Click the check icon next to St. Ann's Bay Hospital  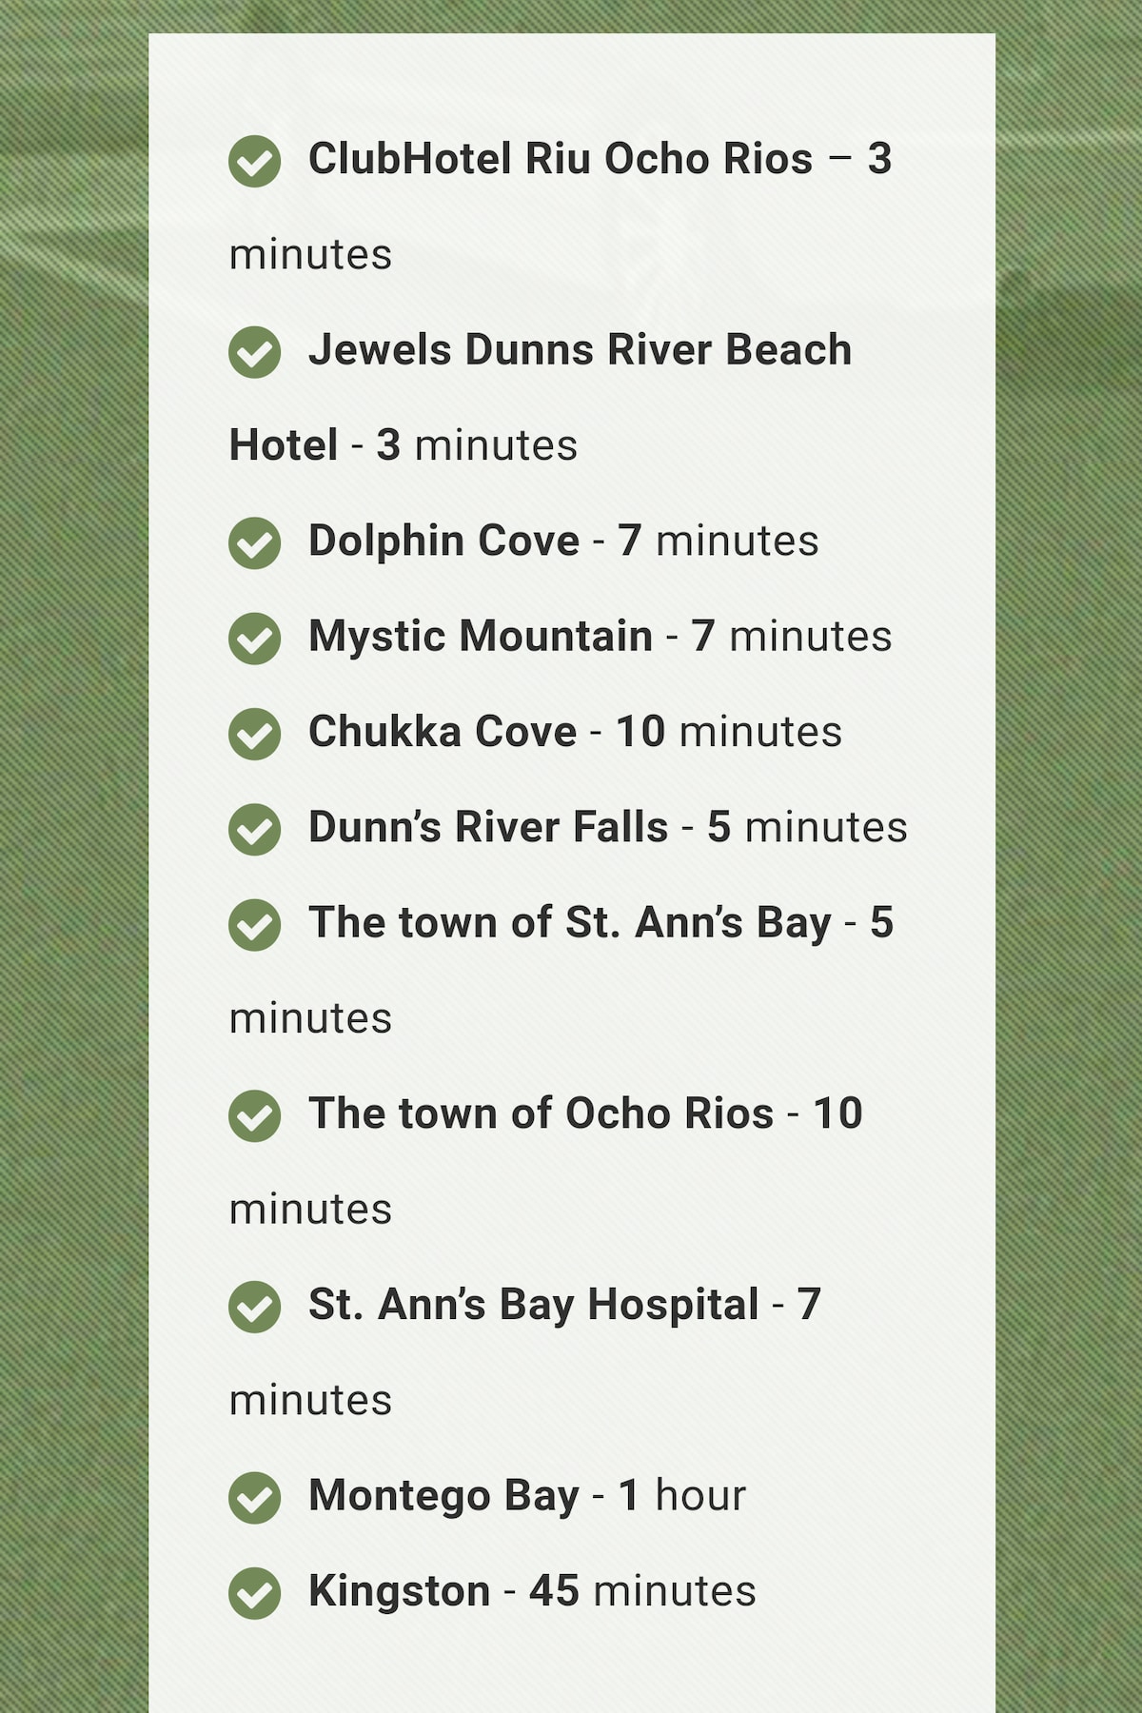coord(254,1307)
